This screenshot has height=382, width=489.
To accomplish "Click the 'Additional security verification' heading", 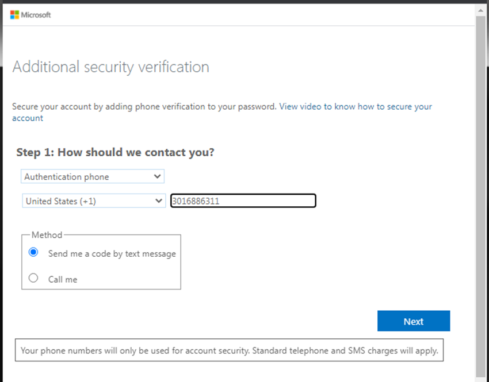I will coord(110,67).
